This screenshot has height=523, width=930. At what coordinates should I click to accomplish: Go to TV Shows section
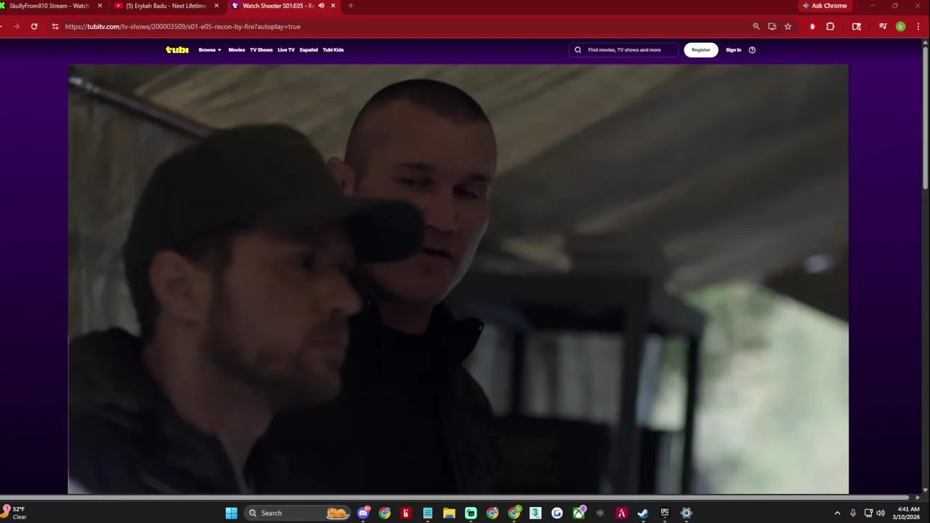pos(261,50)
